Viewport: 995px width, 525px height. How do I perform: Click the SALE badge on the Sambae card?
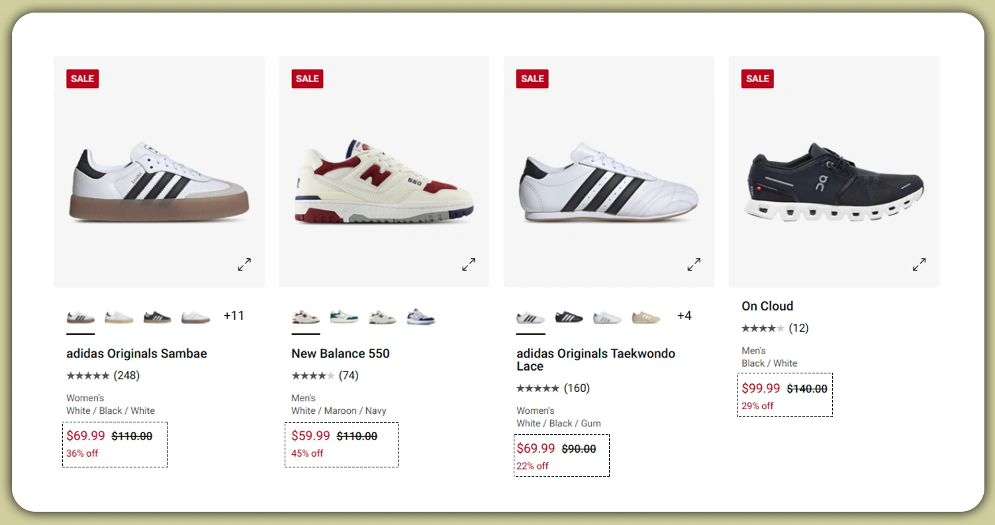click(82, 78)
